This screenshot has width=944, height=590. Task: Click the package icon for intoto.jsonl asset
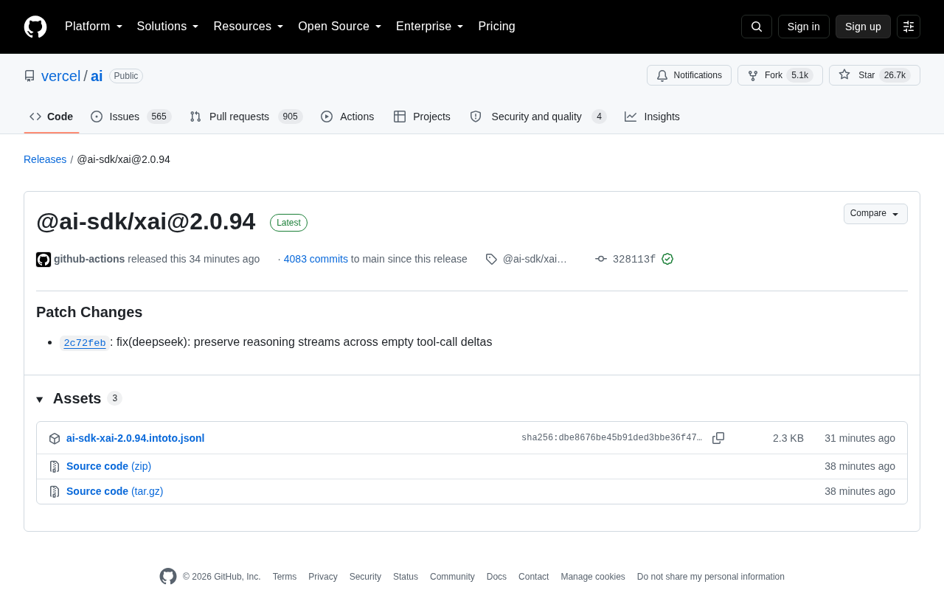pos(55,438)
